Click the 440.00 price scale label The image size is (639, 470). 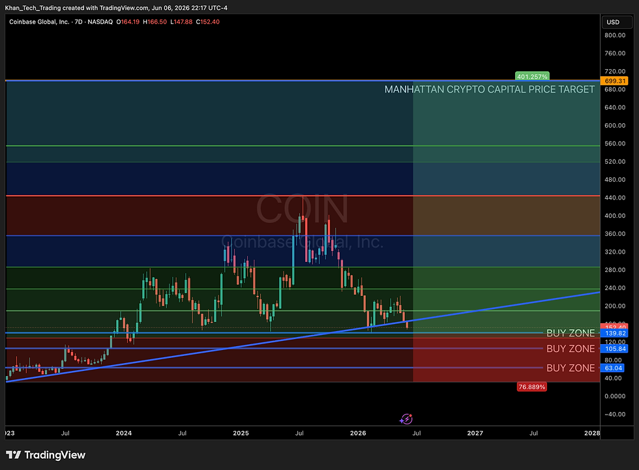[x=615, y=198]
